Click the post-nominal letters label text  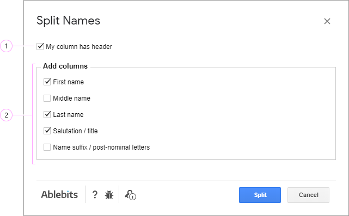121,147
